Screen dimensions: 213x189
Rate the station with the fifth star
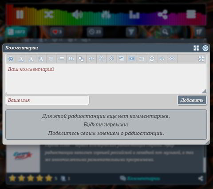click(49, 178)
